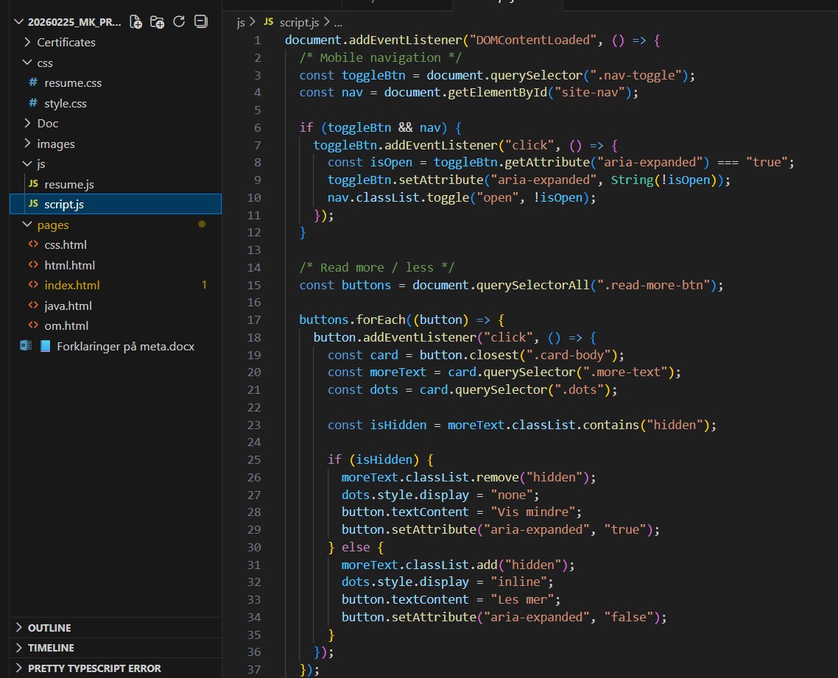
Task: Click the isHidden constant on line 23
Action: tap(398, 425)
